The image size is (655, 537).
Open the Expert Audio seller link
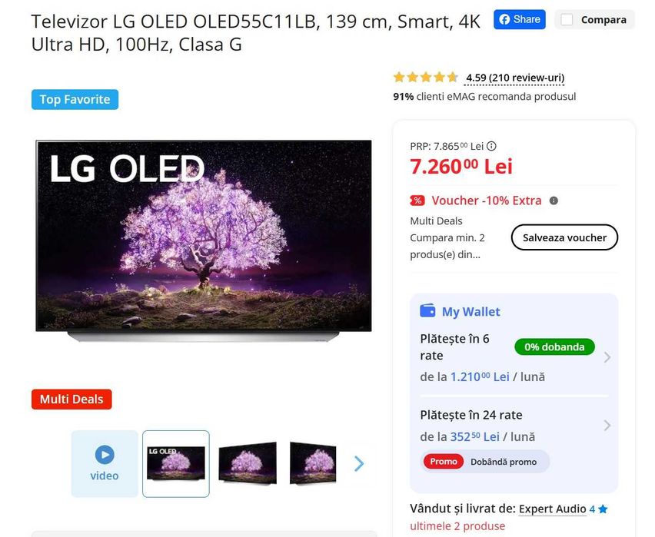tap(552, 509)
